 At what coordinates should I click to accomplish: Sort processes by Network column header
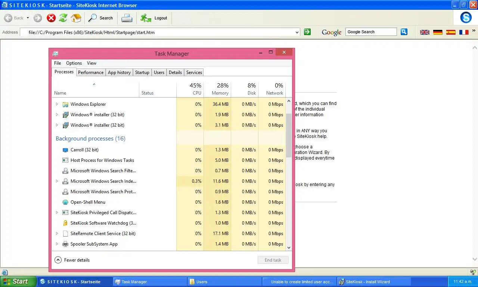coord(272,89)
